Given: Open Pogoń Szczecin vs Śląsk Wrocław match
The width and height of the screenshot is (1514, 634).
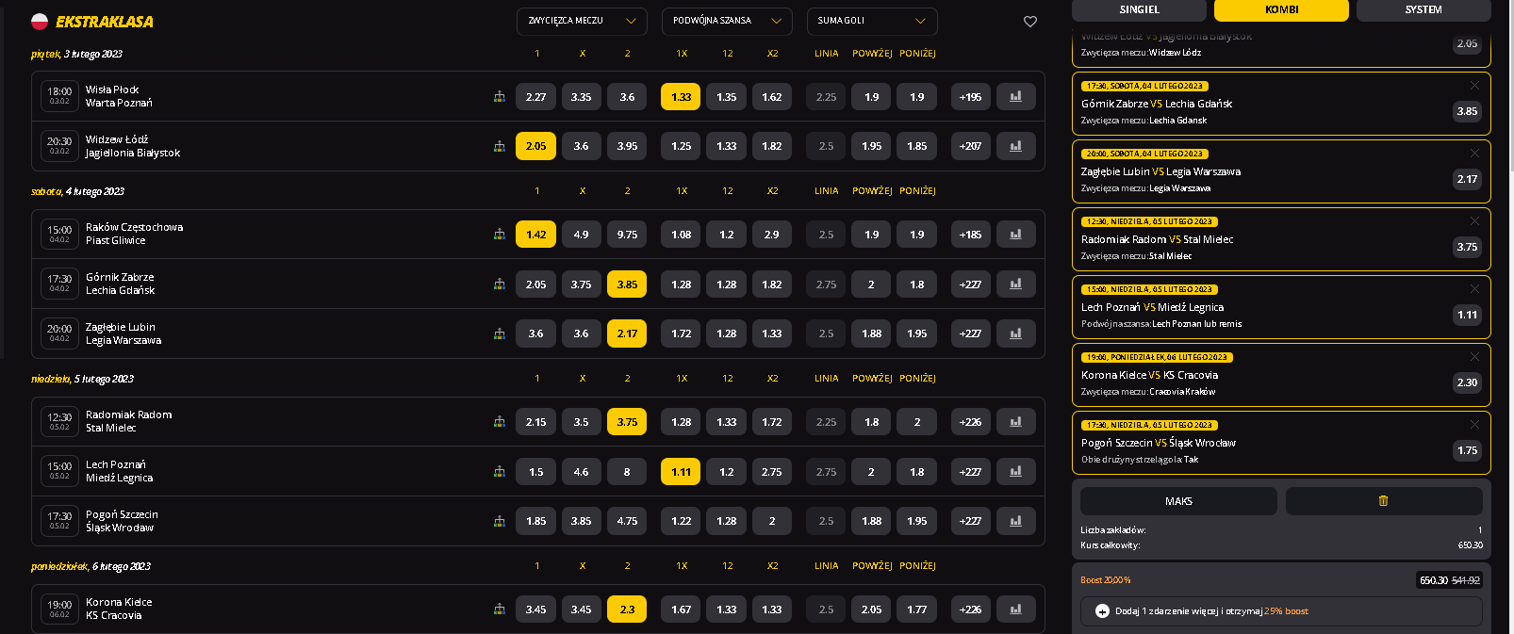Looking at the screenshot, I should (x=122, y=521).
